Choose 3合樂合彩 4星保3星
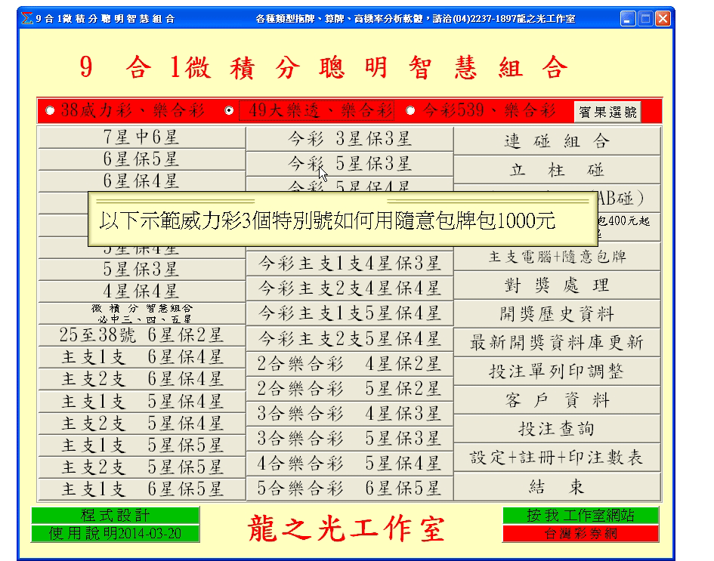This screenshot has width=714, height=561. [x=350, y=414]
